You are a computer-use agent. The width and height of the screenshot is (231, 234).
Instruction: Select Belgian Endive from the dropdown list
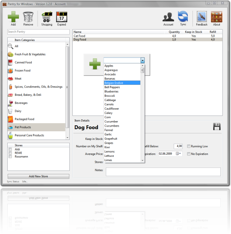pos(122,83)
